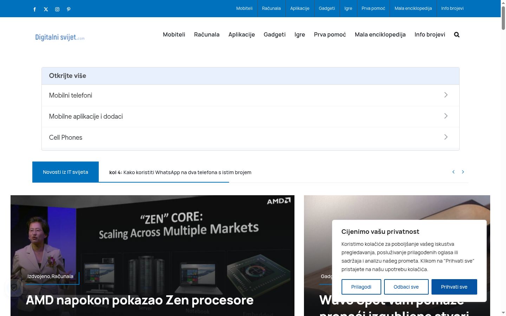Click the Izdvojeno category tag

39,276
